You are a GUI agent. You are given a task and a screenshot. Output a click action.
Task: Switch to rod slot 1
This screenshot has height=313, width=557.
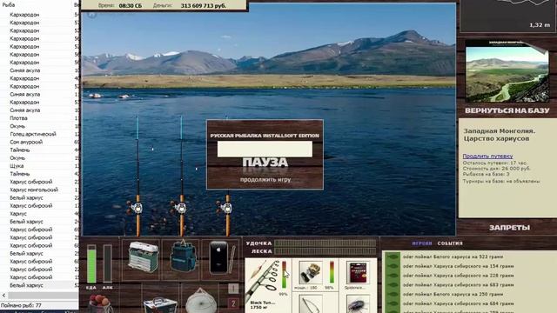pos(233,289)
